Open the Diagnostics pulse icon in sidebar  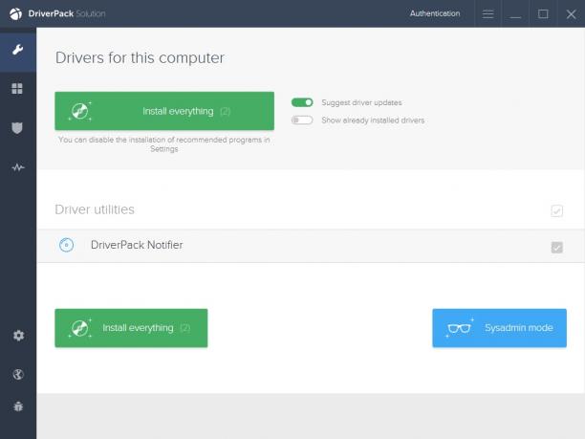(x=17, y=167)
